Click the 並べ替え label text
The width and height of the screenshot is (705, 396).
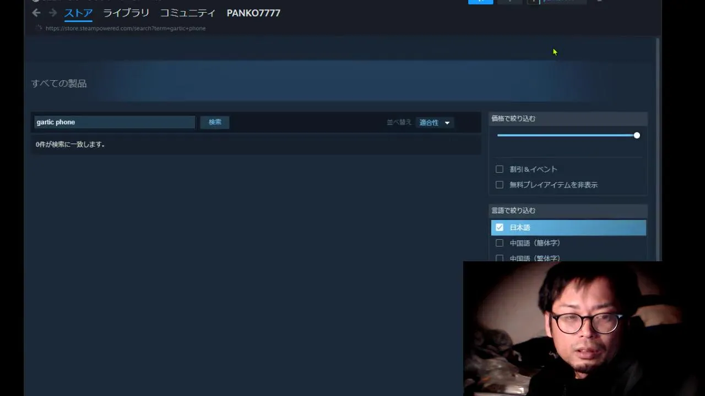click(x=399, y=122)
